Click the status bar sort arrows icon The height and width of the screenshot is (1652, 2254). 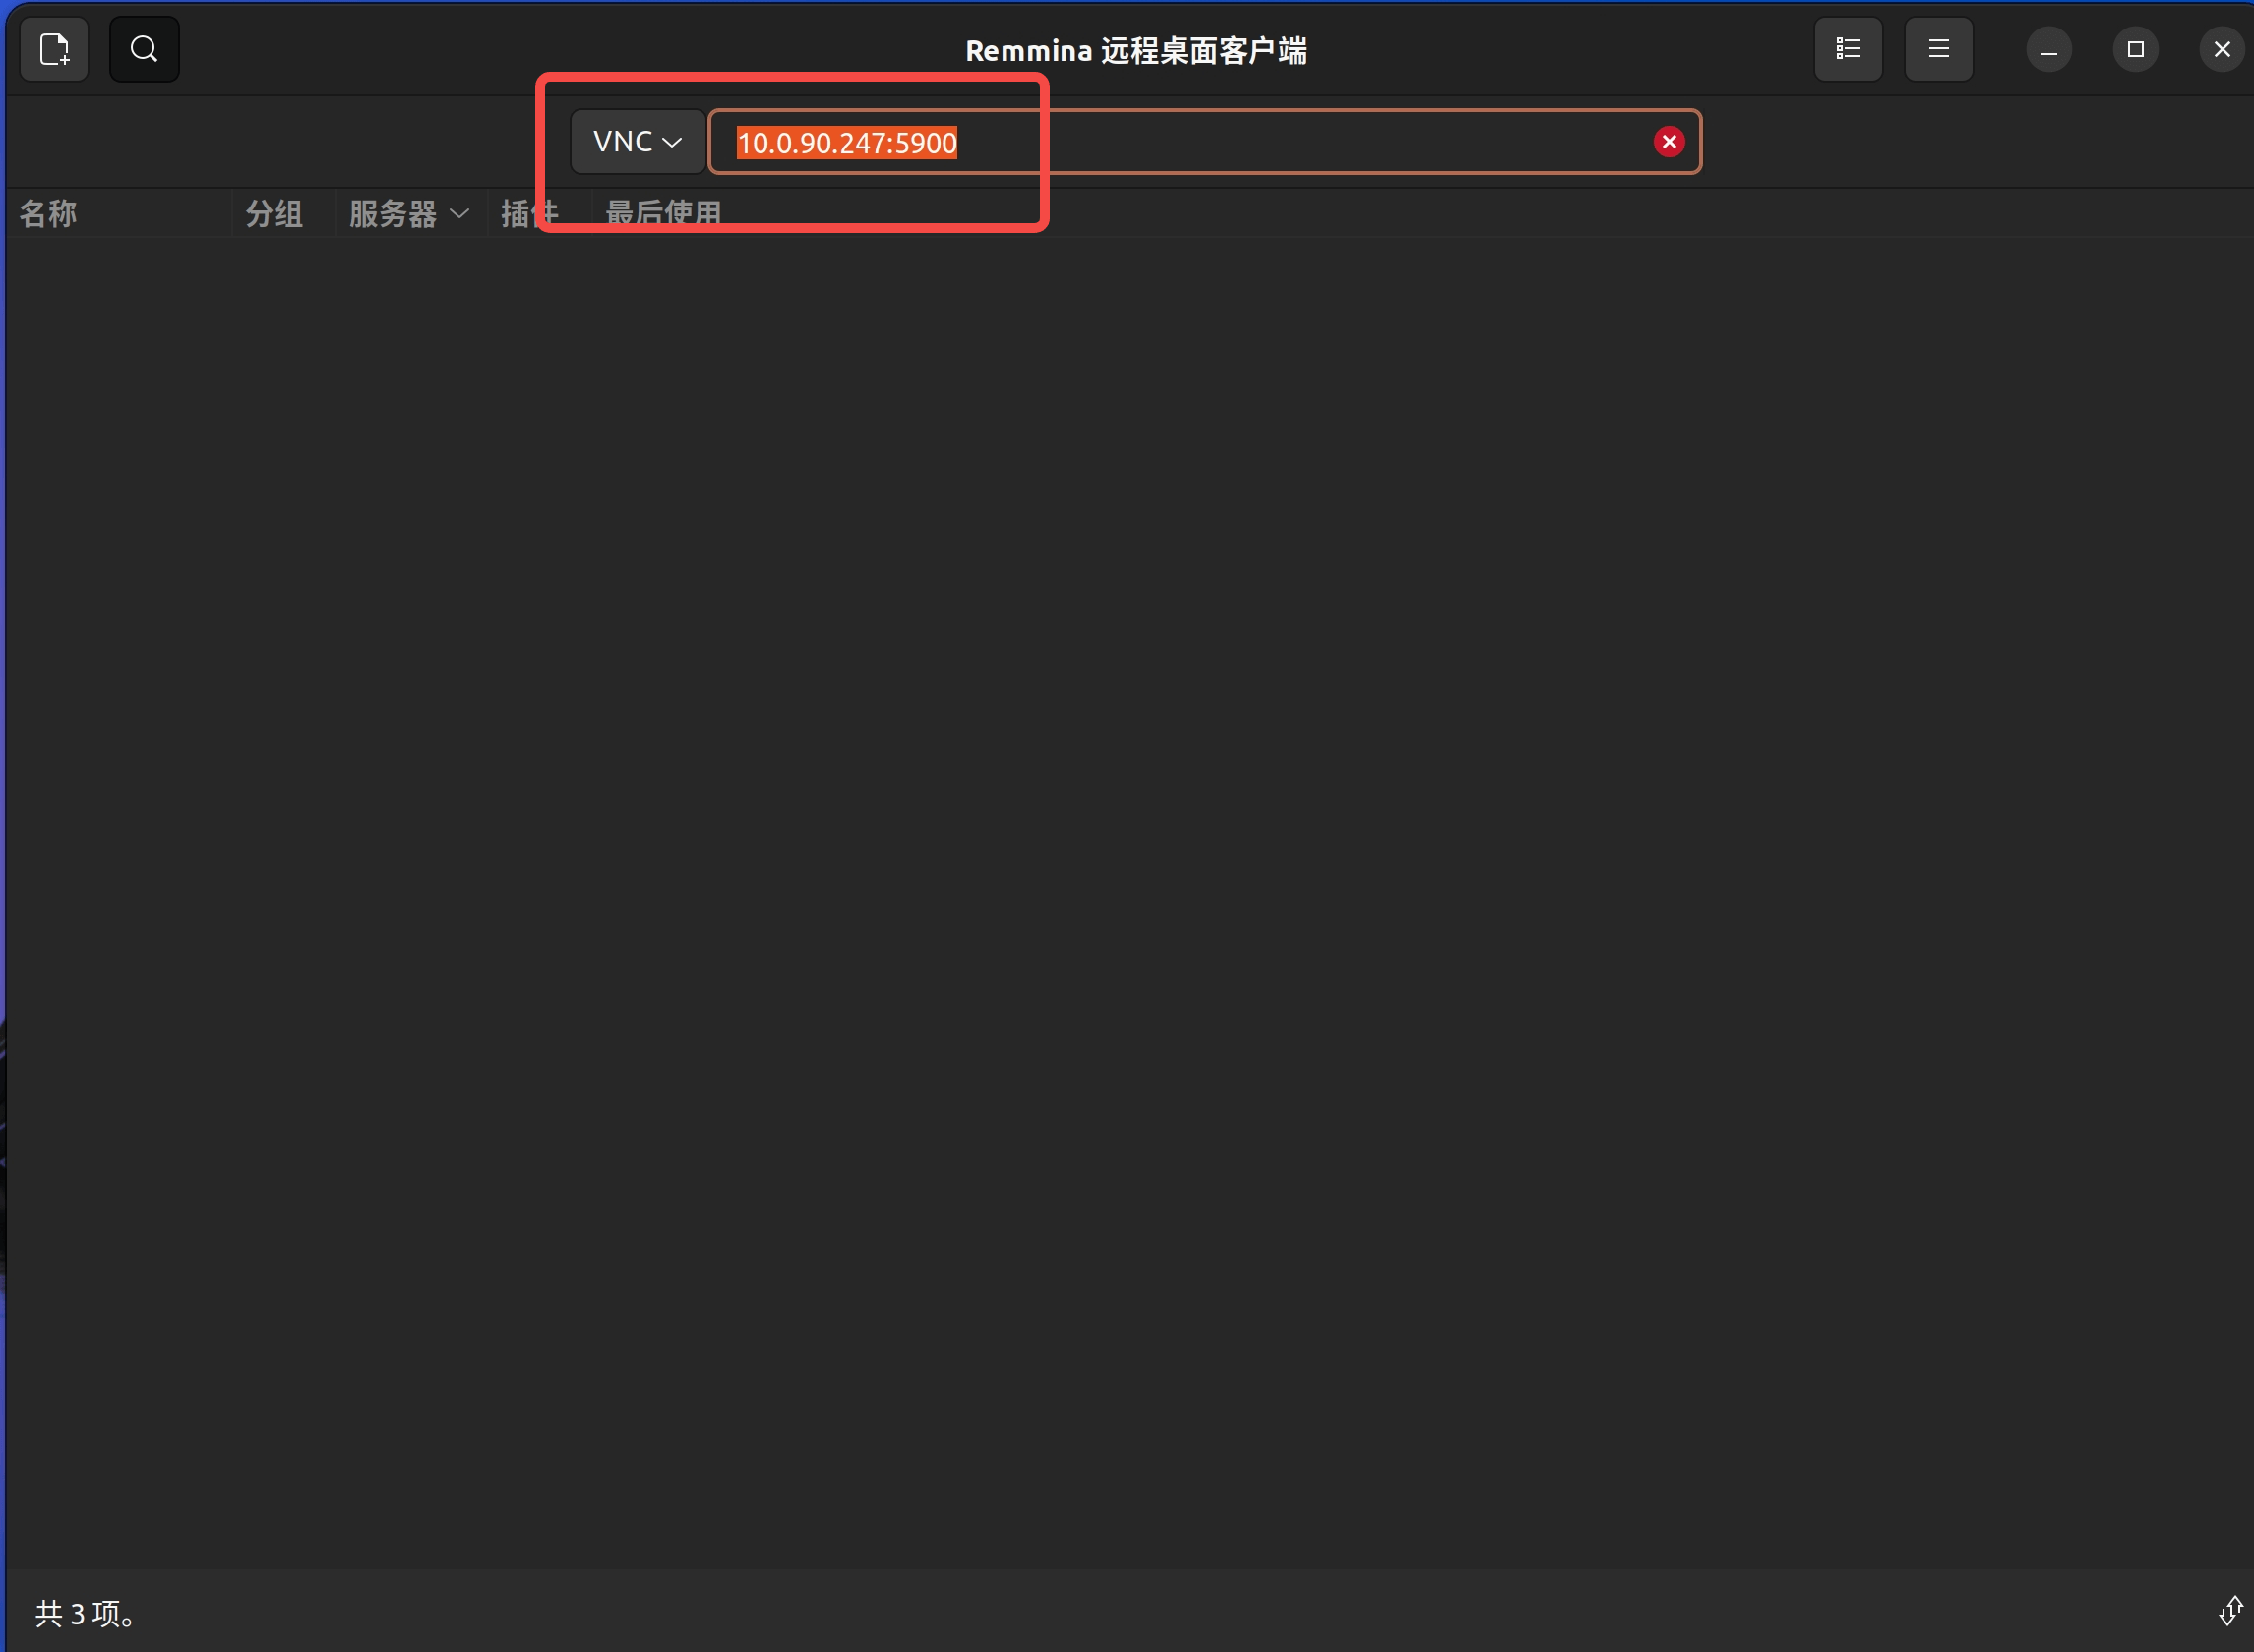[2232, 1611]
